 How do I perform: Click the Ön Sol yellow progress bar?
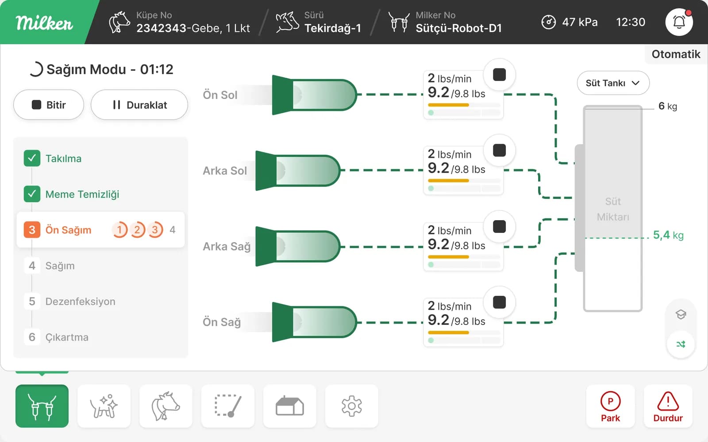(448, 105)
